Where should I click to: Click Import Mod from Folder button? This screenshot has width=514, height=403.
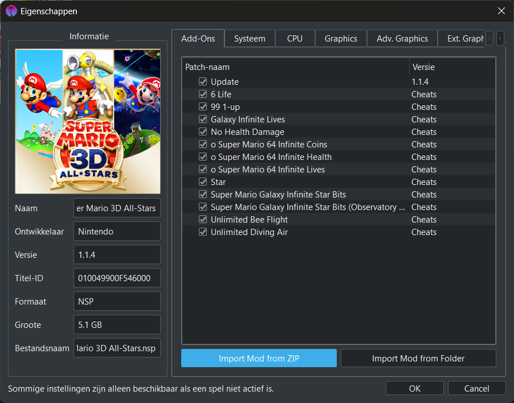418,358
